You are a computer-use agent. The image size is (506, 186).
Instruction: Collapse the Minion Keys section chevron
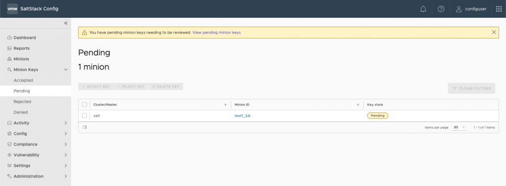click(66, 70)
